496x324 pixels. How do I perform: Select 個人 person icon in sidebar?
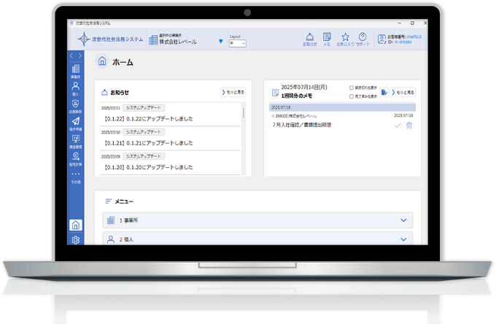pos(76,88)
